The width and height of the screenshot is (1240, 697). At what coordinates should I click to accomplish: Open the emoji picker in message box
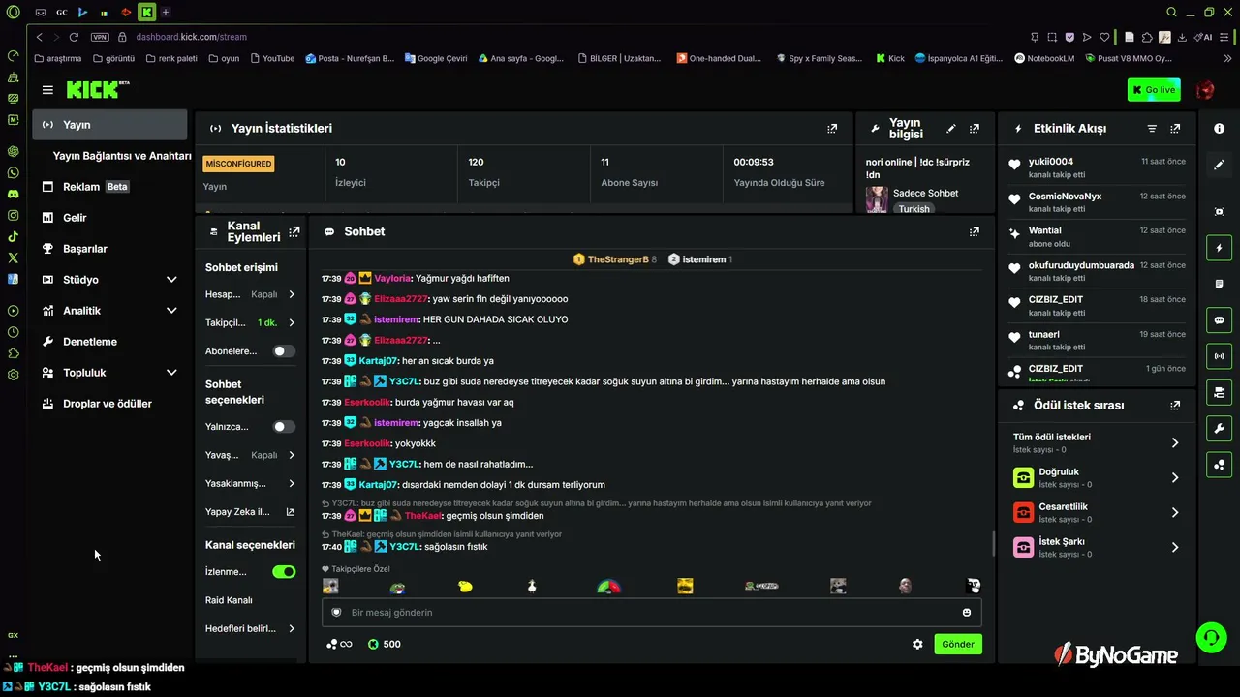coord(967,612)
